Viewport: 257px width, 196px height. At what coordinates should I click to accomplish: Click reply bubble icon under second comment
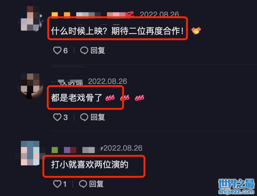(x=84, y=117)
